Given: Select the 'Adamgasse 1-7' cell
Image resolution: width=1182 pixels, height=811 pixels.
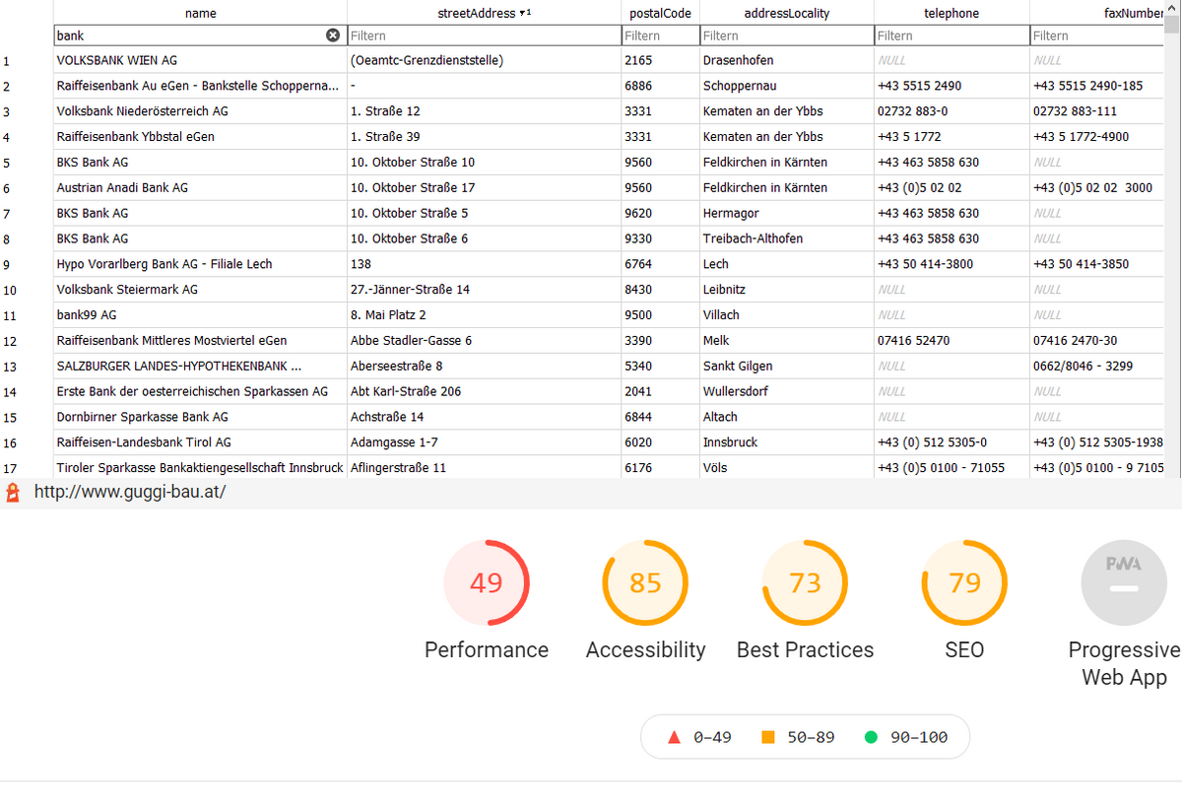Looking at the screenshot, I should (x=484, y=442).
